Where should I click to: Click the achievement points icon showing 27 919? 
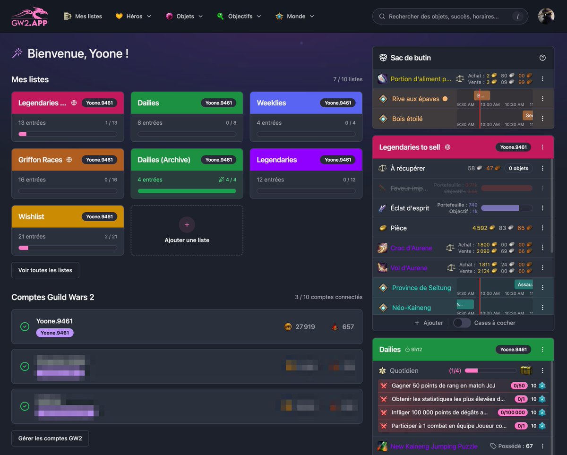coord(288,326)
